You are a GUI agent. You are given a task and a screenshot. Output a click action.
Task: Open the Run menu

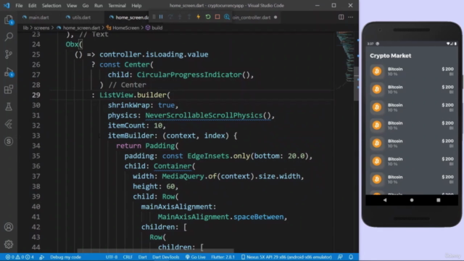coord(99,6)
